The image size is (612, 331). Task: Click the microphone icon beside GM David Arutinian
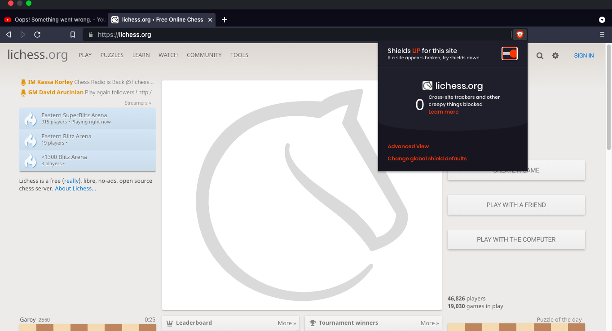point(23,93)
